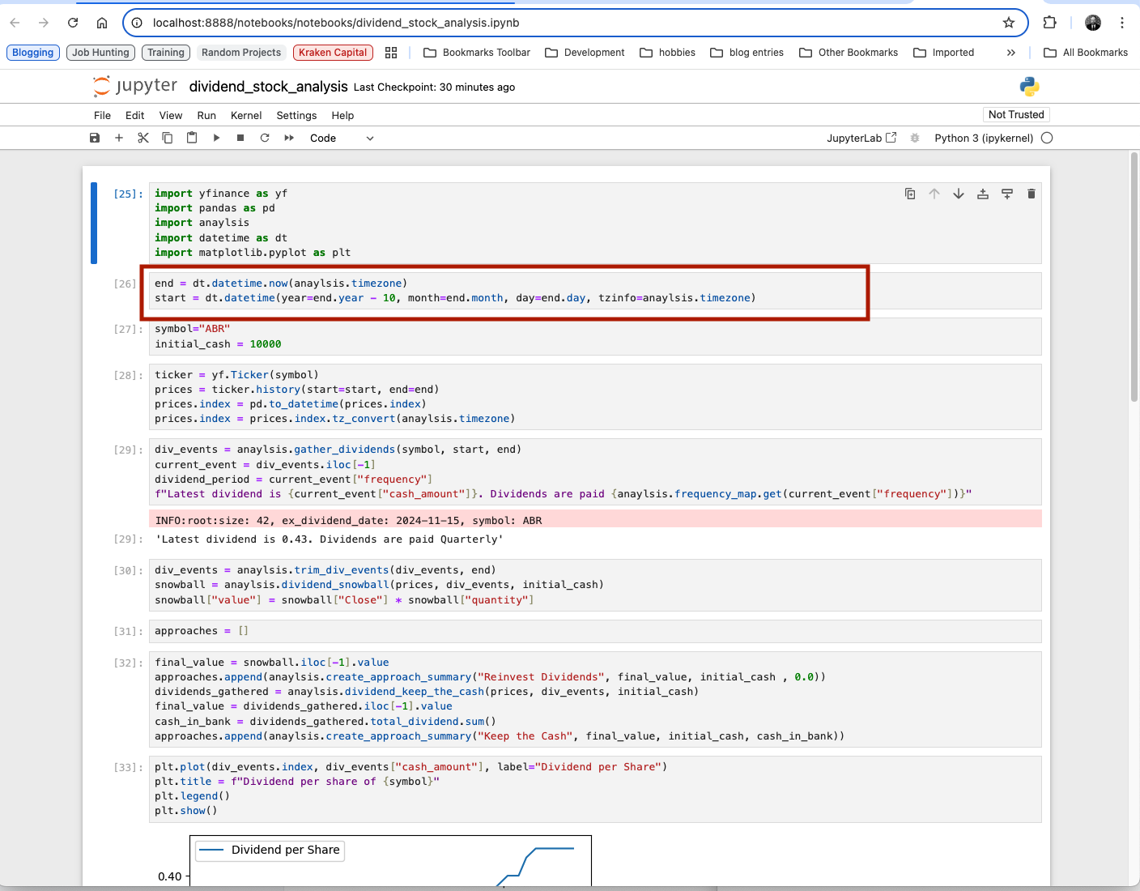Restart the kernel with the circular arrow icon
Image resolution: width=1140 pixels, height=891 pixels.
click(265, 138)
